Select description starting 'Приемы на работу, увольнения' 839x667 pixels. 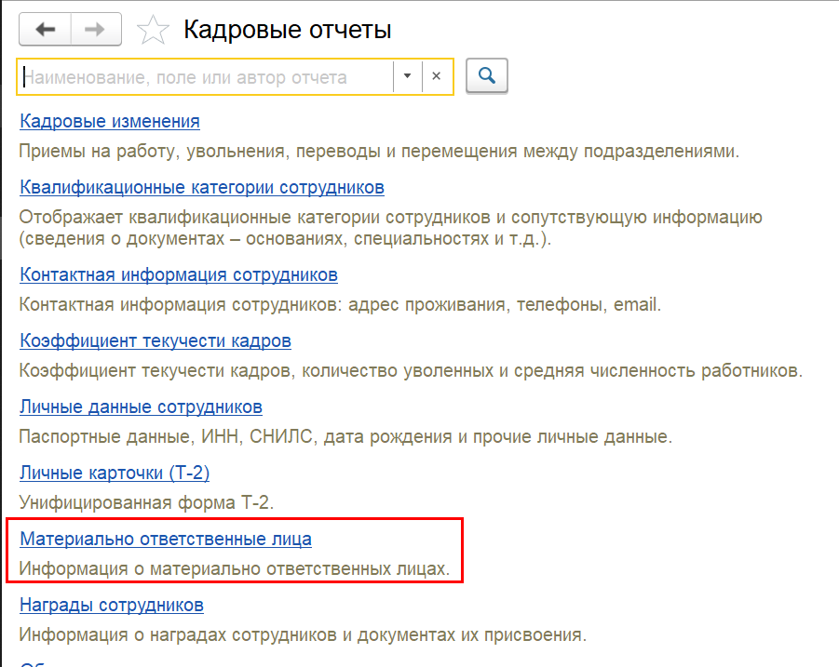coord(379,152)
